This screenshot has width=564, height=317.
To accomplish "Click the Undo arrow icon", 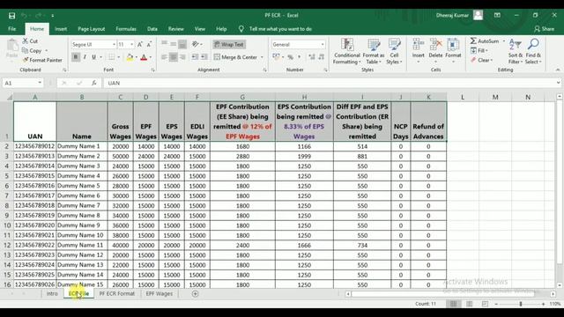I will click(x=24, y=16).
